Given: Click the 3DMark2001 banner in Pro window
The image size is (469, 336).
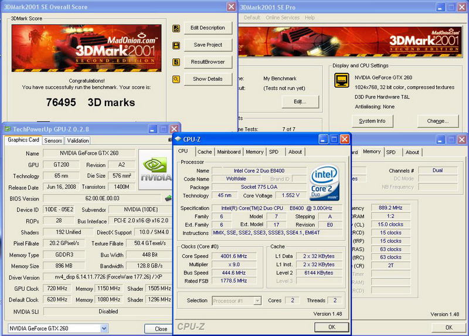Looking at the screenshot, I should pos(350,42).
